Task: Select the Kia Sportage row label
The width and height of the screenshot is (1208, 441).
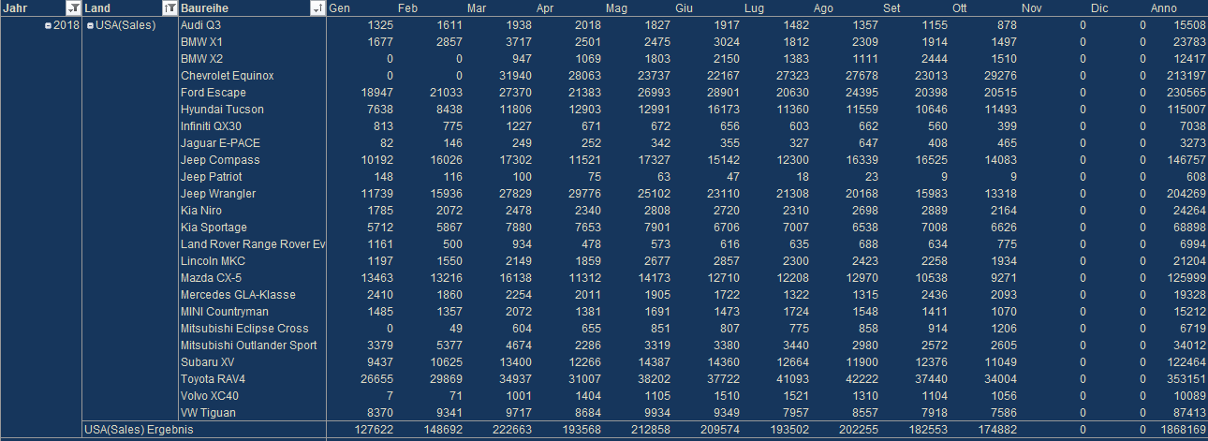Action: (214, 228)
